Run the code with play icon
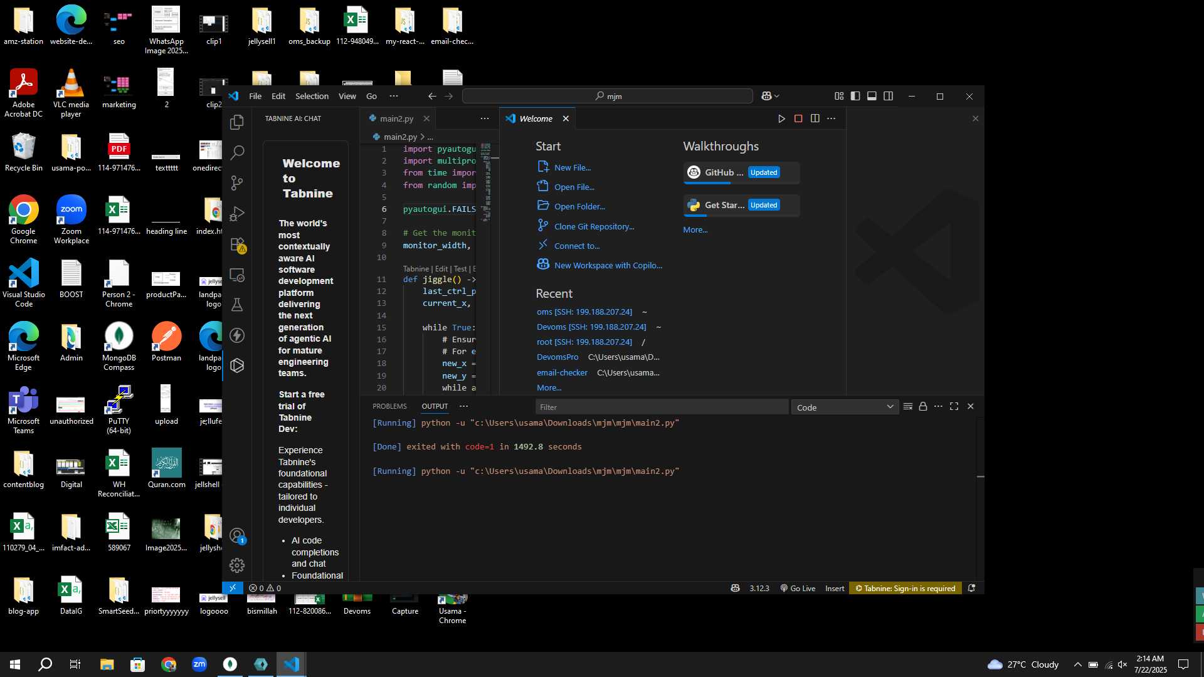This screenshot has width=1204, height=677. point(781,118)
